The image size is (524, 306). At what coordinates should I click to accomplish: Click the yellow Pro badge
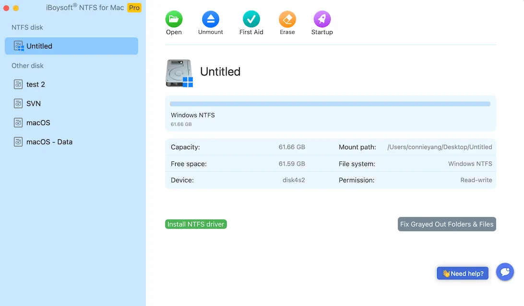(x=134, y=8)
